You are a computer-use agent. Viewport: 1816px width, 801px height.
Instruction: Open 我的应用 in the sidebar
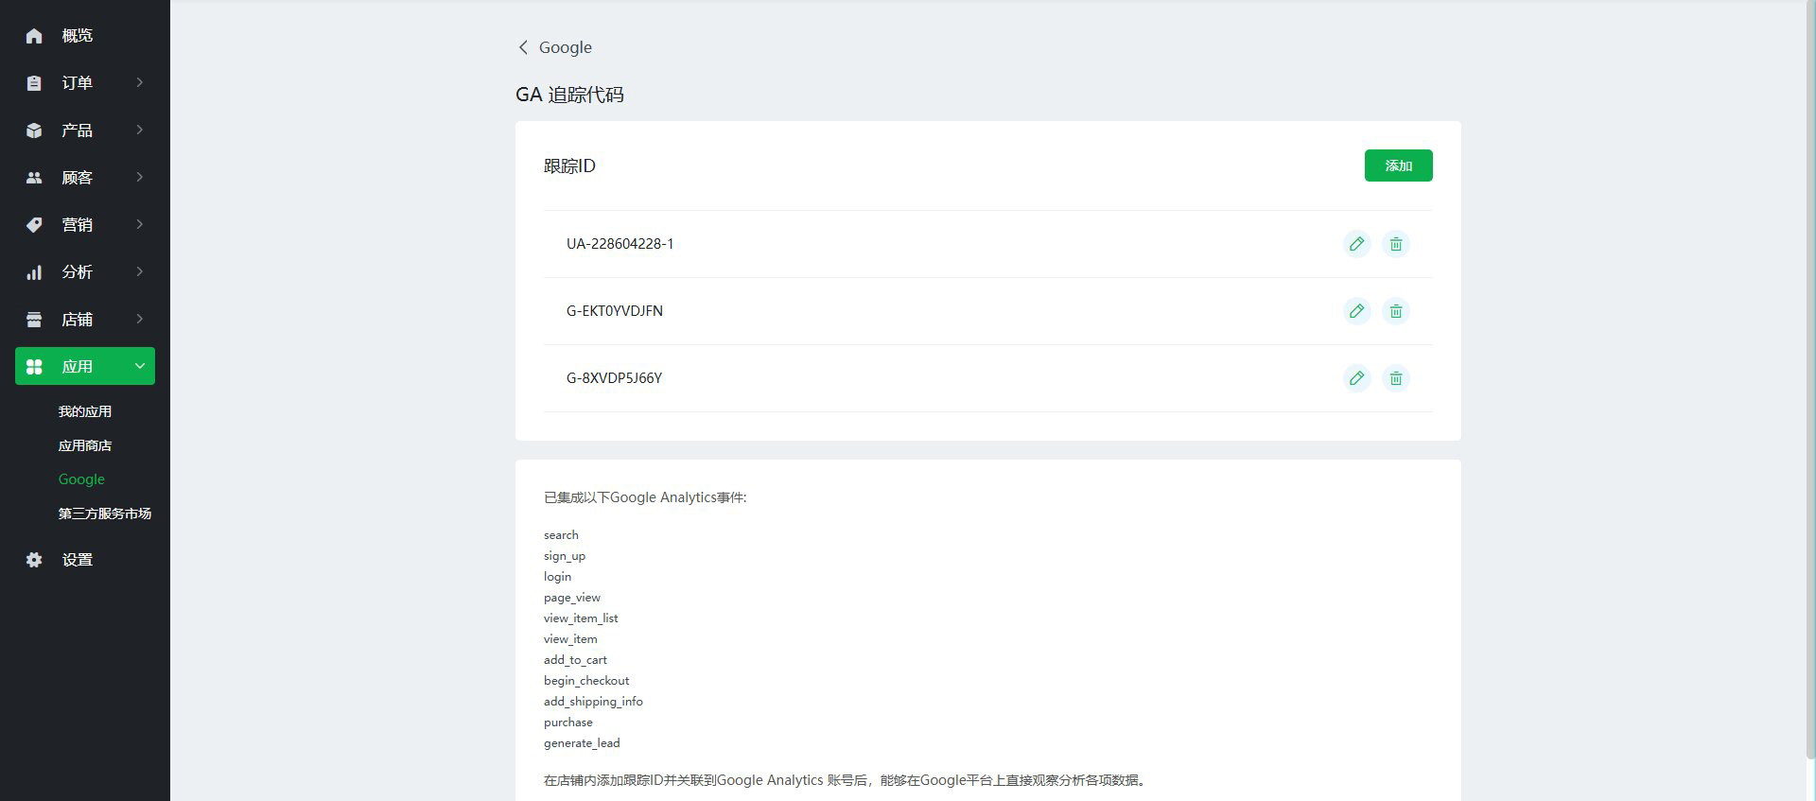click(x=85, y=411)
